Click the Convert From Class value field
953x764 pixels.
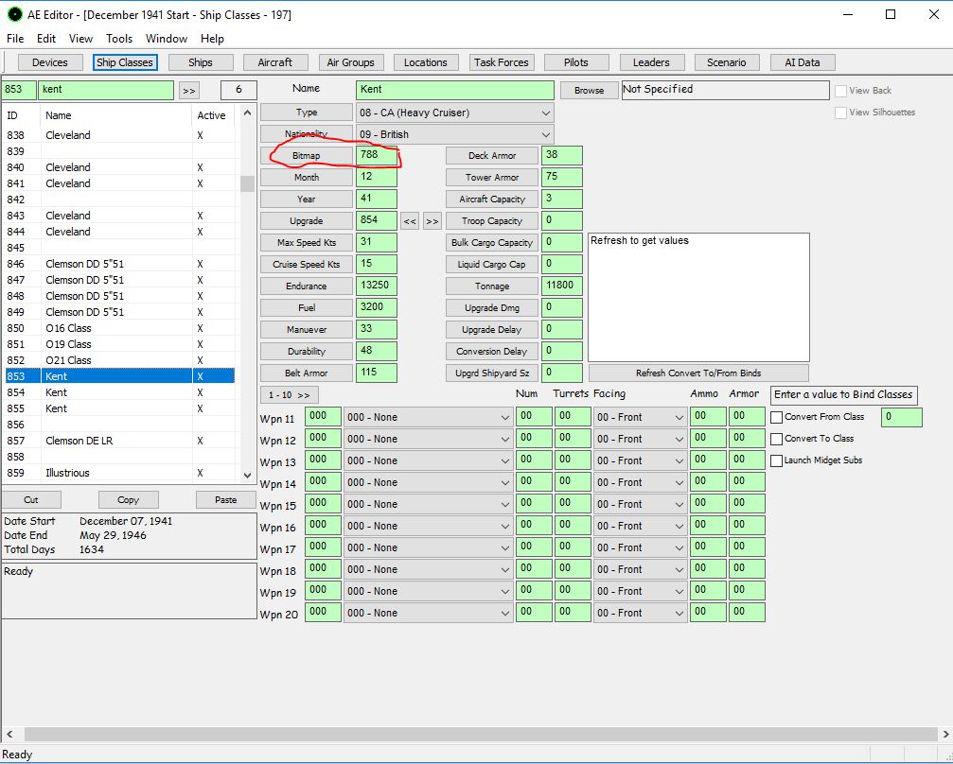click(902, 417)
